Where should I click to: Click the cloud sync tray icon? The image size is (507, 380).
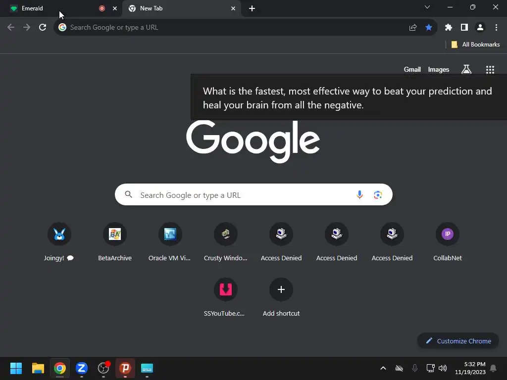point(399,368)
